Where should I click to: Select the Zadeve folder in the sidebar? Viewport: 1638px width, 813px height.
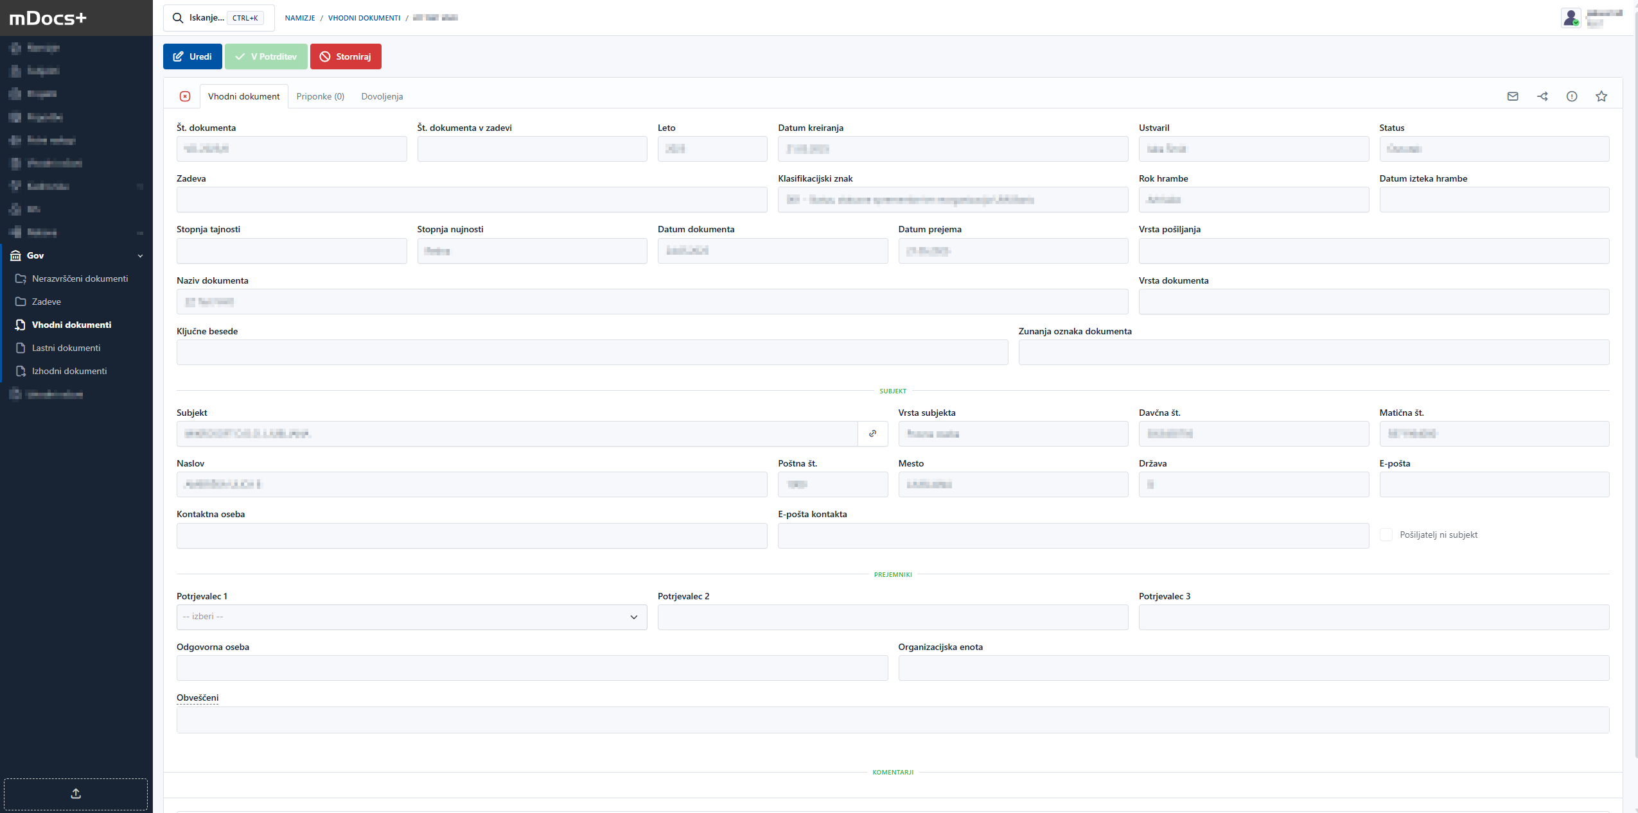click(48, 302)
